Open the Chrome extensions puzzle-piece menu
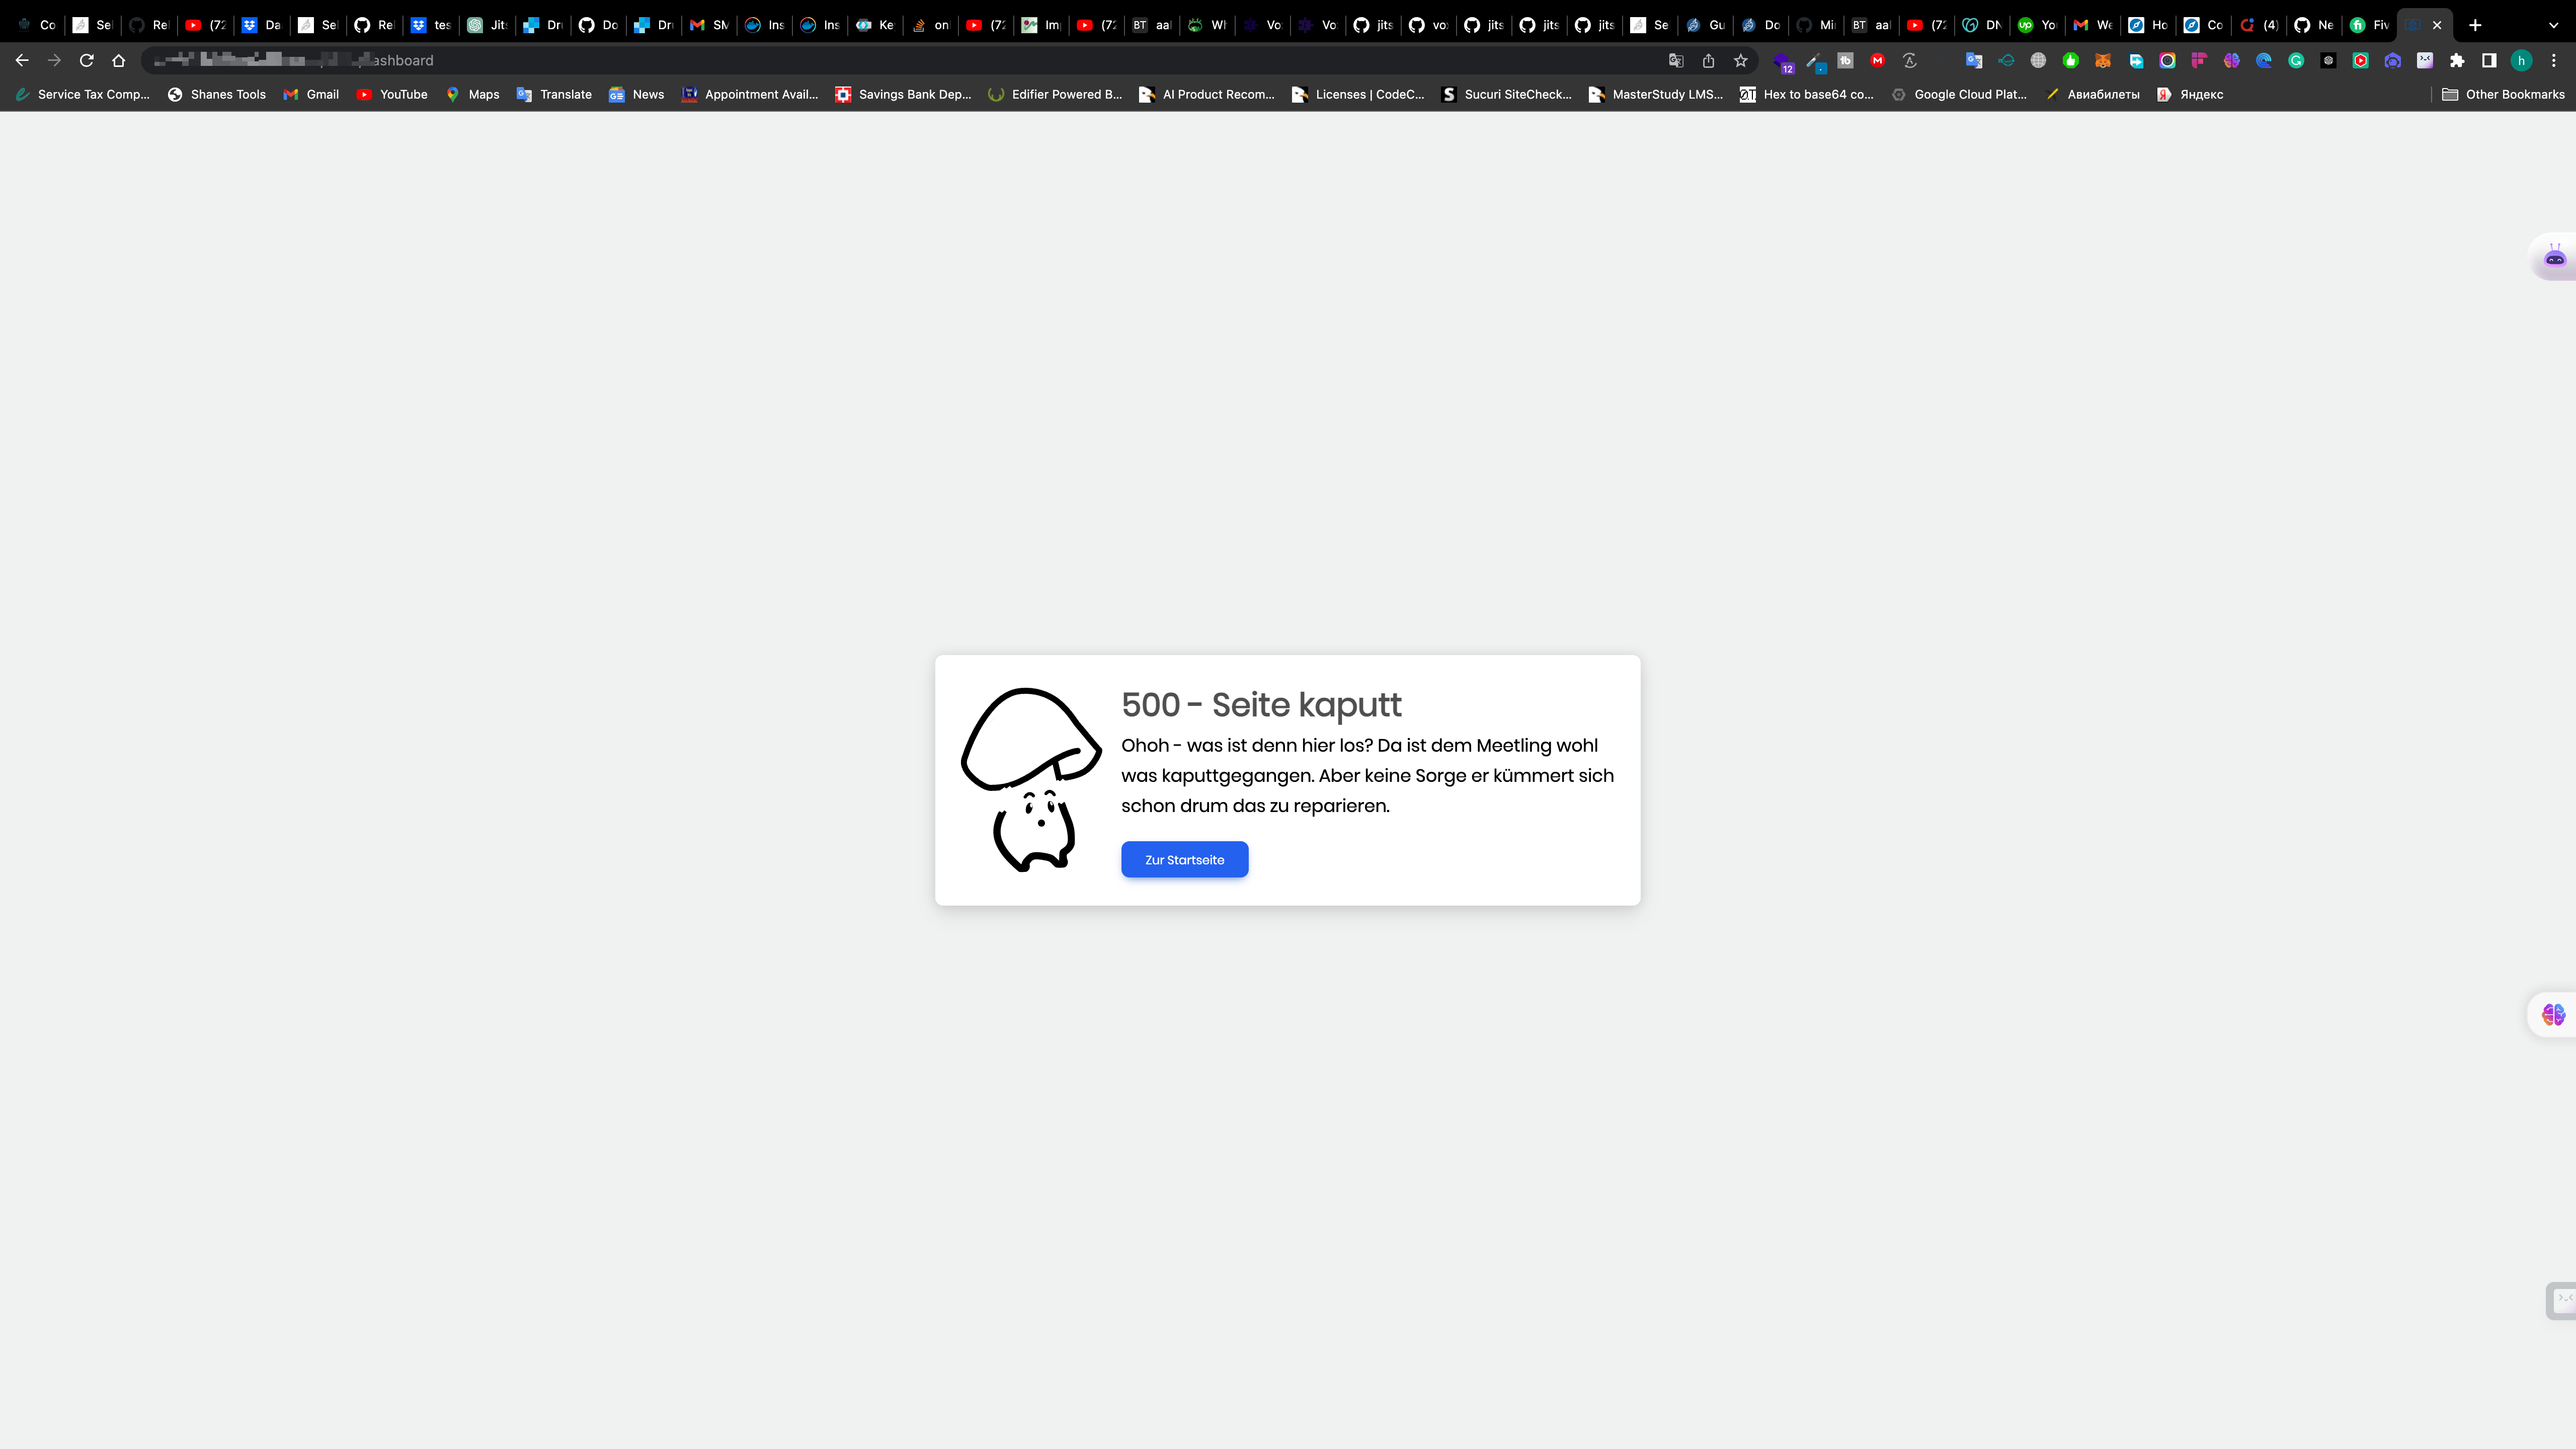Viewport: 2576px width, 1449px height. (x=2457, y=61)
